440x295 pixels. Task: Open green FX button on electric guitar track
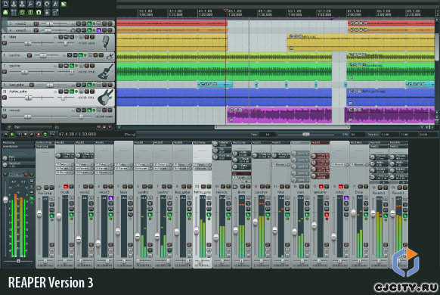[x=72, y=92]
